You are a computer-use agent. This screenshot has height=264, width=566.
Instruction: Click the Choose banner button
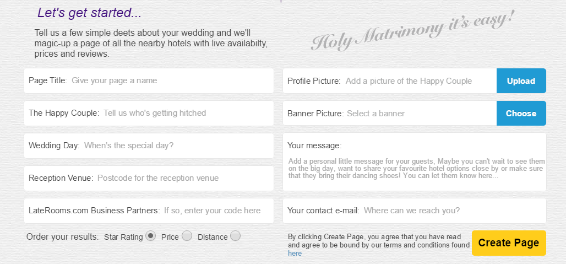(x=521, y=114)
